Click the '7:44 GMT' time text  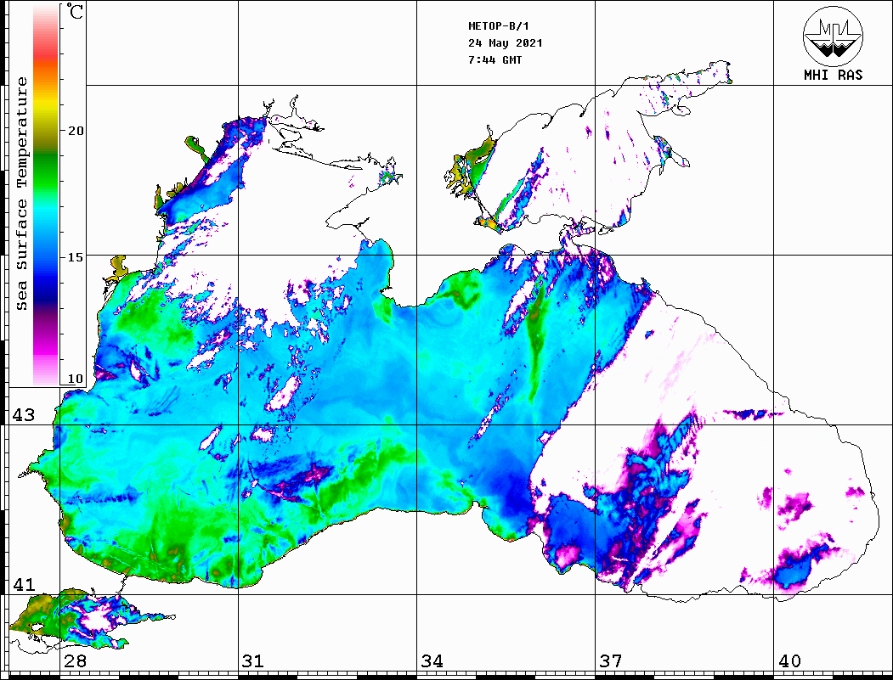[495, 59]
